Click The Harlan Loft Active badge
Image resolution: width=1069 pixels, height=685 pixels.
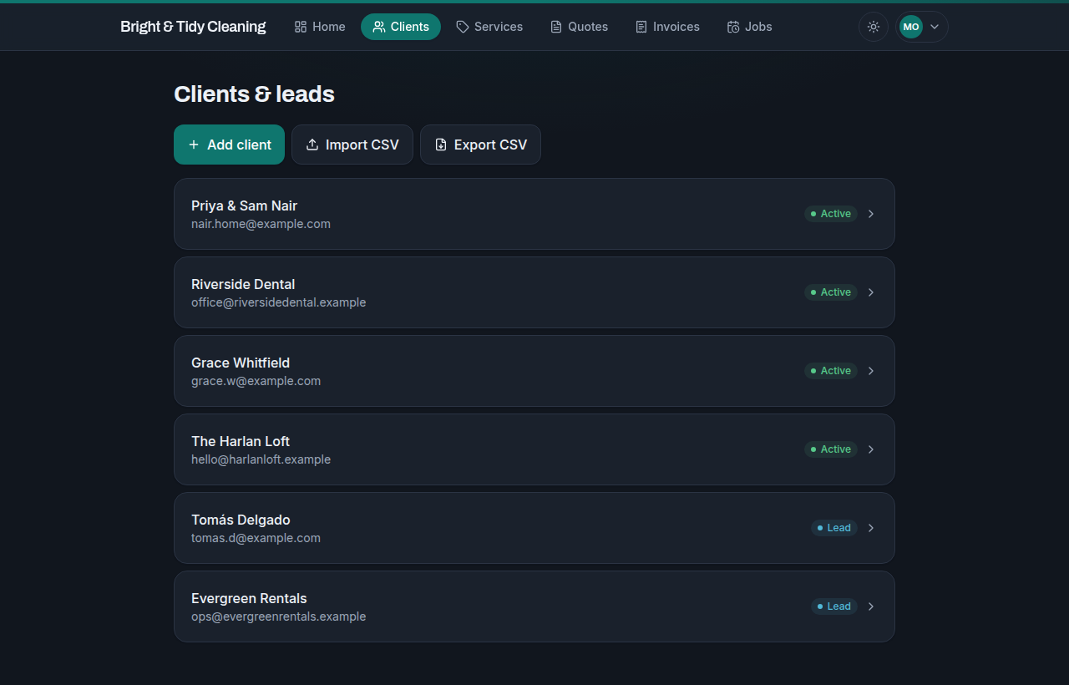[x=831, y=449]
